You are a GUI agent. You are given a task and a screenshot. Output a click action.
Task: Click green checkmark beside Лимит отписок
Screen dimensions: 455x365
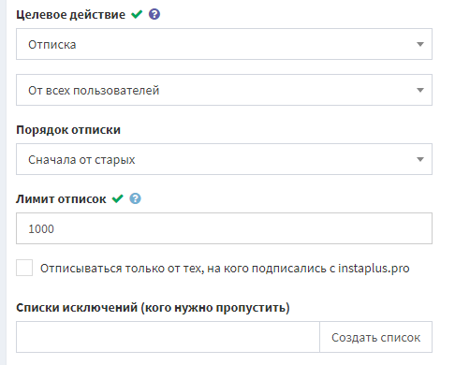click(118, 198)
